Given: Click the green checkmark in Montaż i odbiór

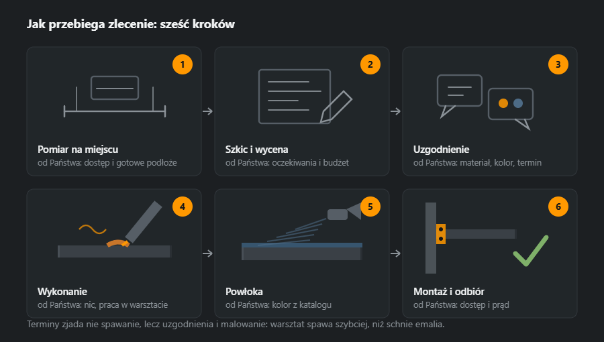Looking at the screenshot, I should (531, 250).
